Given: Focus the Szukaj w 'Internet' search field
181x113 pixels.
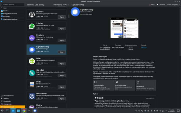Looking at the screenshot, I should (x=12, y=5).
